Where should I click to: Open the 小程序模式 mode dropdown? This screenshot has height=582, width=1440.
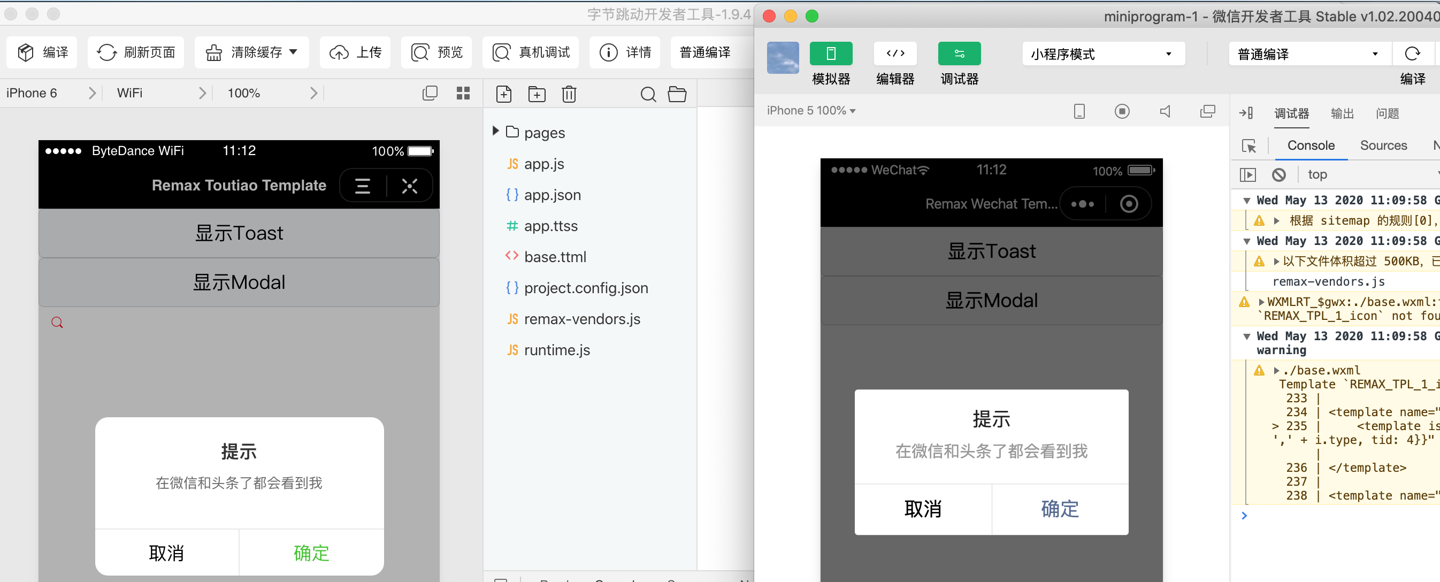[x=1103, y=53]
